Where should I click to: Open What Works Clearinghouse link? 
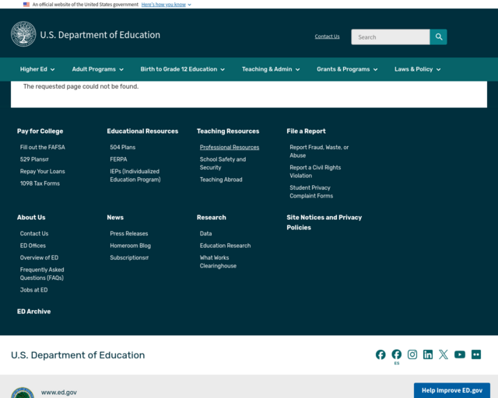218,262
